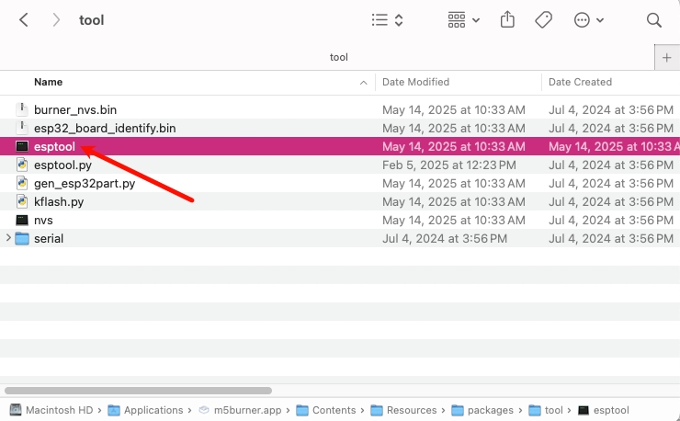Open the list view switcher
This screenshot has height=421, width=680.
pyautogui.click(x=387, y=20)
